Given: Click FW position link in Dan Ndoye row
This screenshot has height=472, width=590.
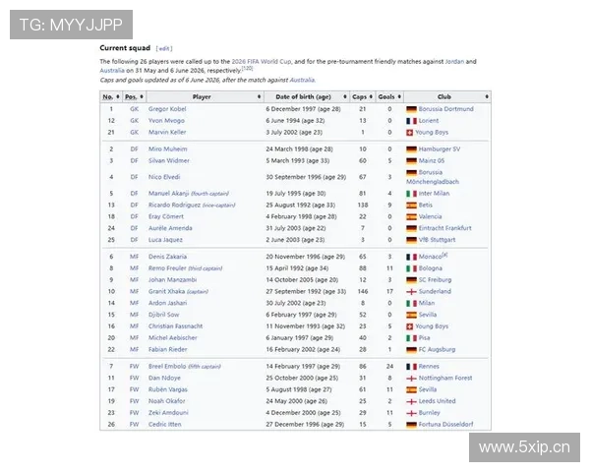Looking at the screenshot, I should [135, 378].
